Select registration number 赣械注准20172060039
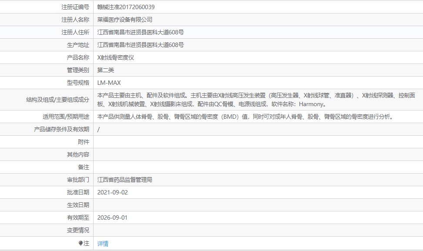This screenshot has height=251, width=423. [x=126, y=7]
